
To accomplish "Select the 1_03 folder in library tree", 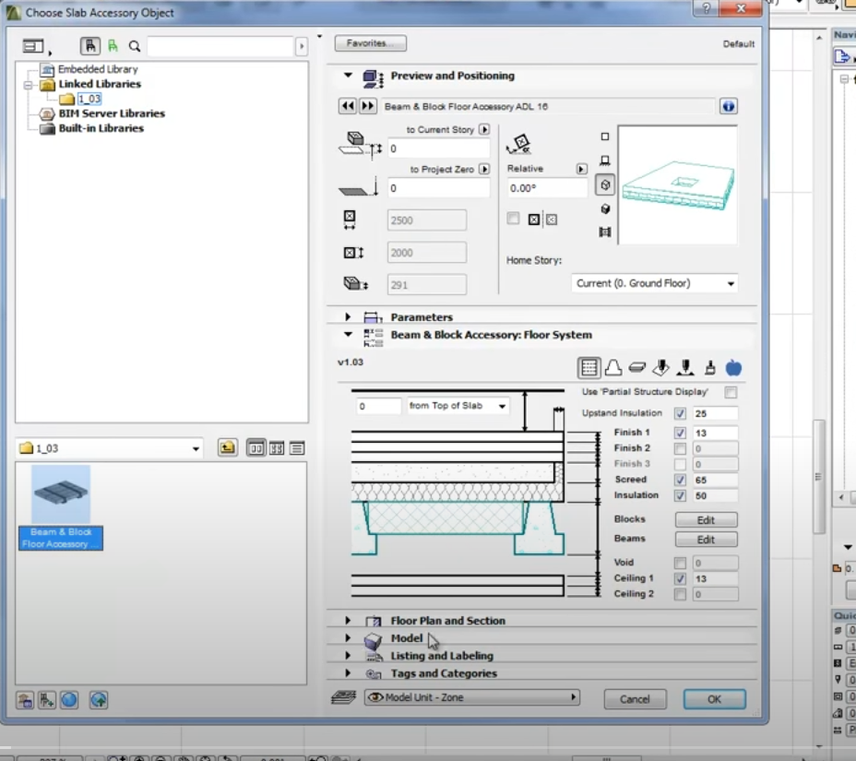I will (x=89, y=99).
